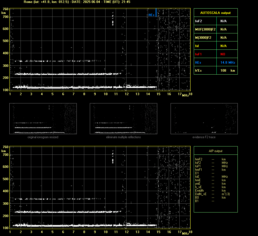This screenshot has width=258, height=236.
Task: Click the 'eliminate multiple reflections' caption
Action: pyautogui.click(x=123, y=137)
